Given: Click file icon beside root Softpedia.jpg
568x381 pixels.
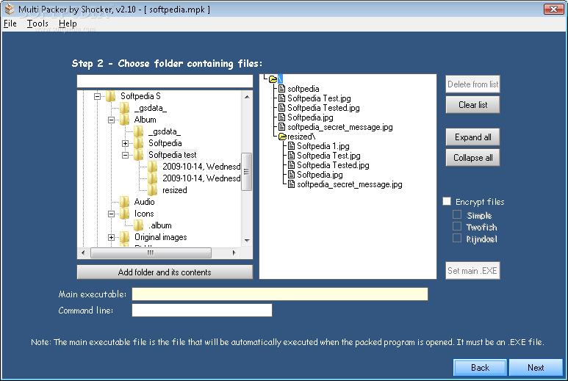Looking at the screenshot, I should pos(282,117).
